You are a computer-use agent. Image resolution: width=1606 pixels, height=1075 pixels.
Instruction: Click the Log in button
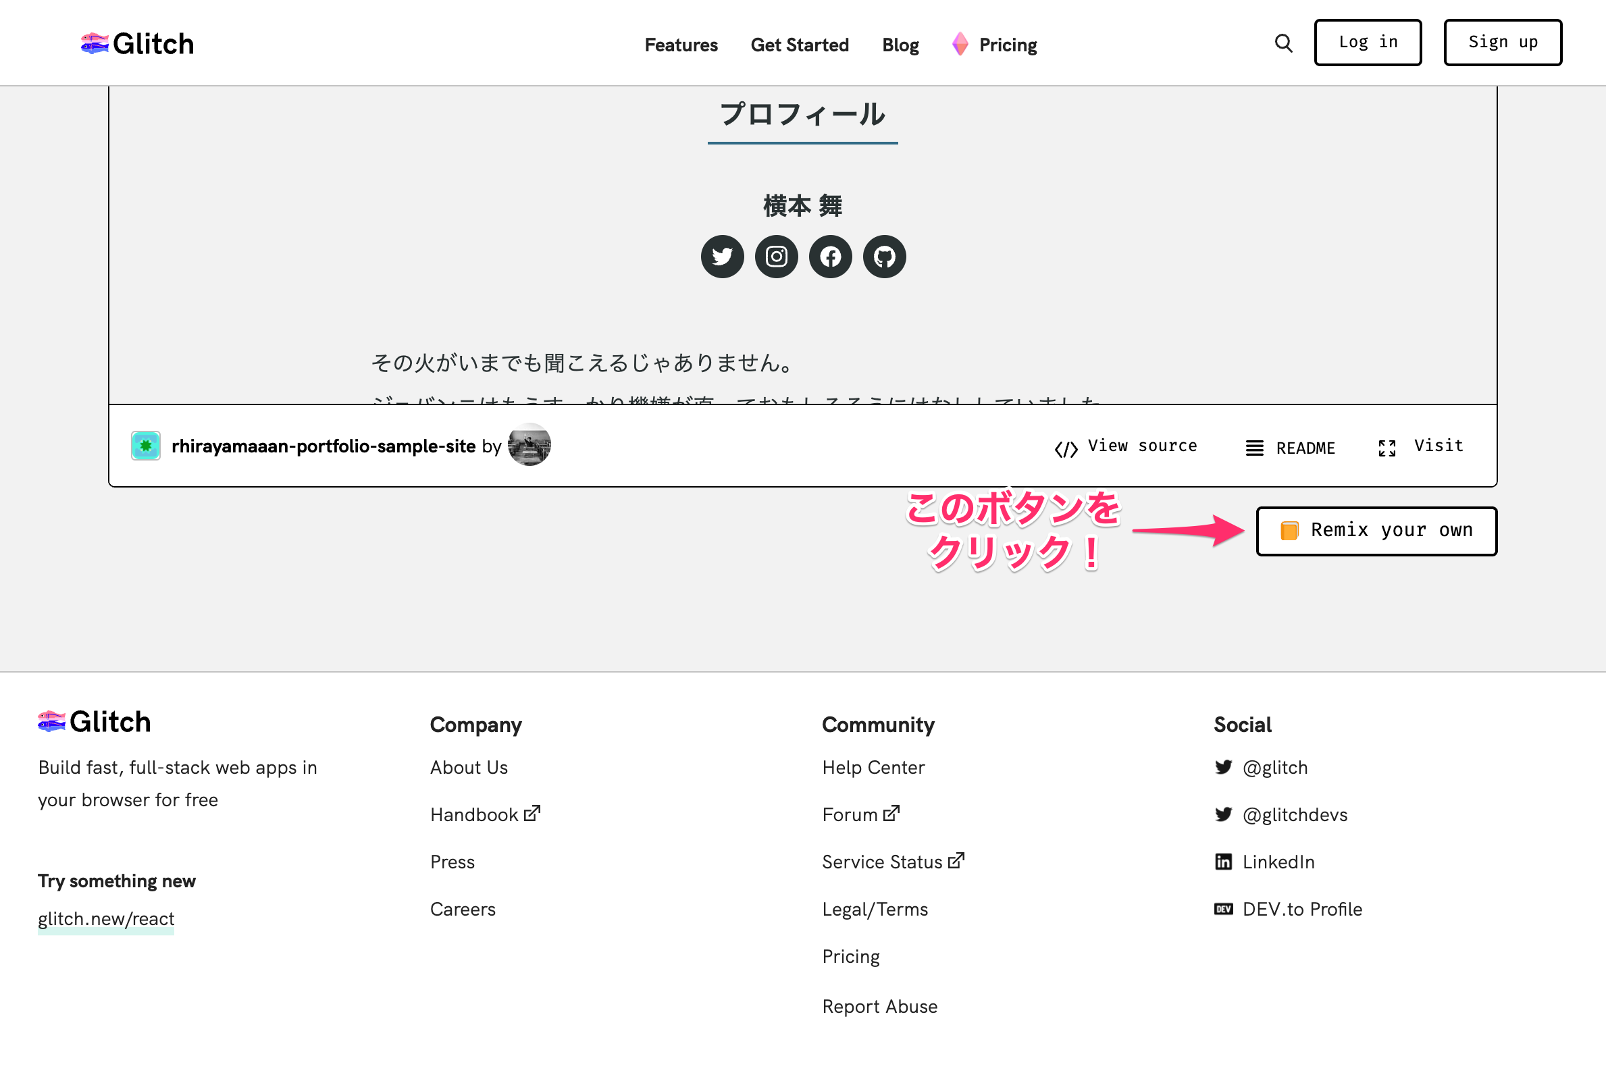[1368, 43]
